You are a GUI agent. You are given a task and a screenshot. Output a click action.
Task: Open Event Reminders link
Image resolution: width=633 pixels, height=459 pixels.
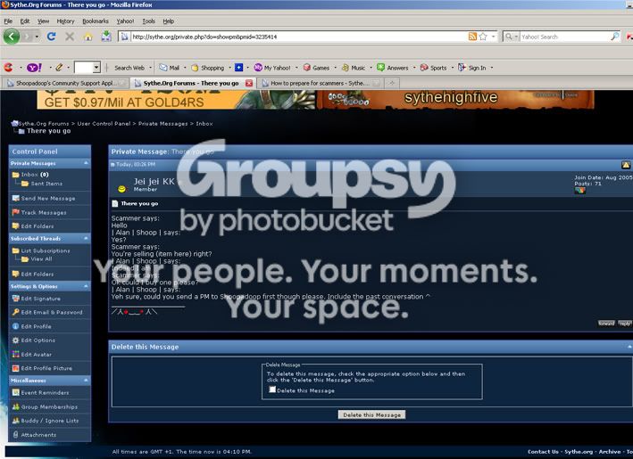click(x=45, y=392)
